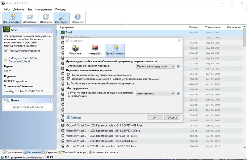Confirm settings with the OK button
Screen dimensions: 247x160
(x=155, y=118)
